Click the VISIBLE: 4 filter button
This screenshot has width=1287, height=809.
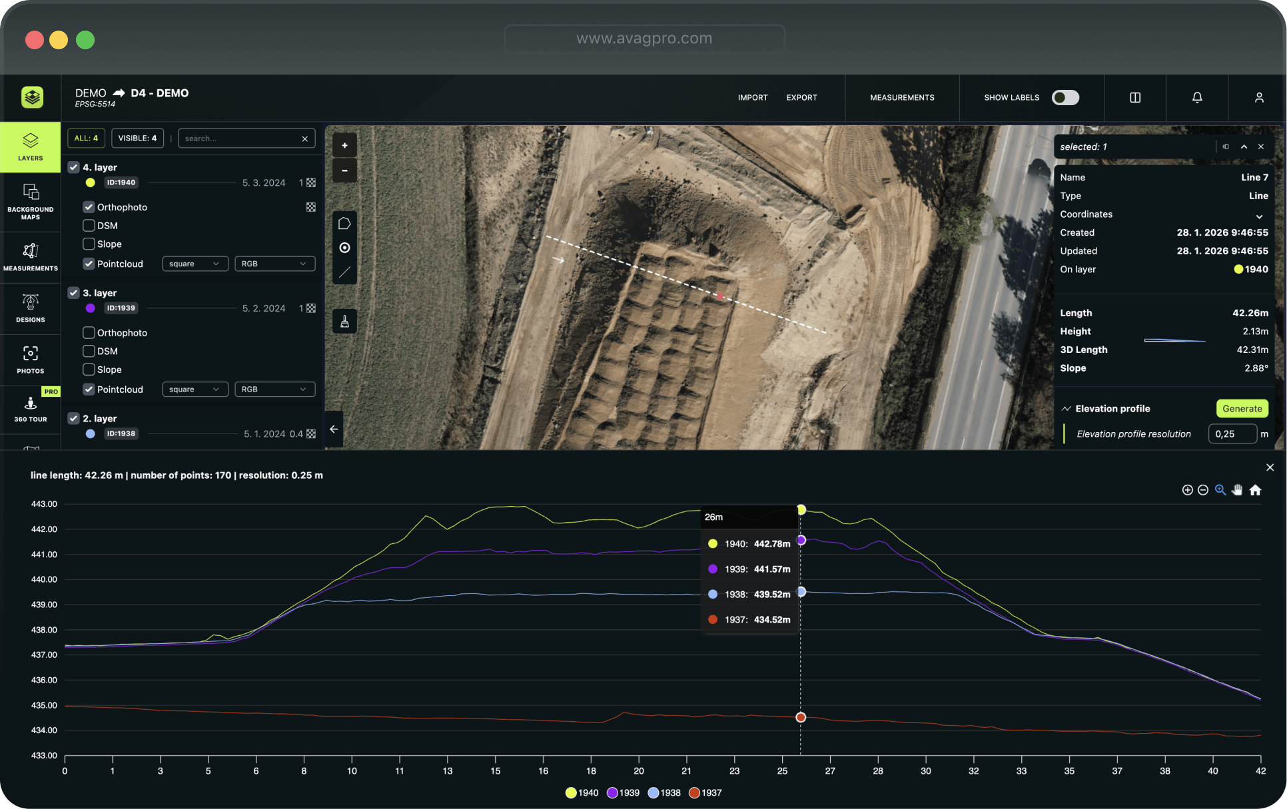137,138
